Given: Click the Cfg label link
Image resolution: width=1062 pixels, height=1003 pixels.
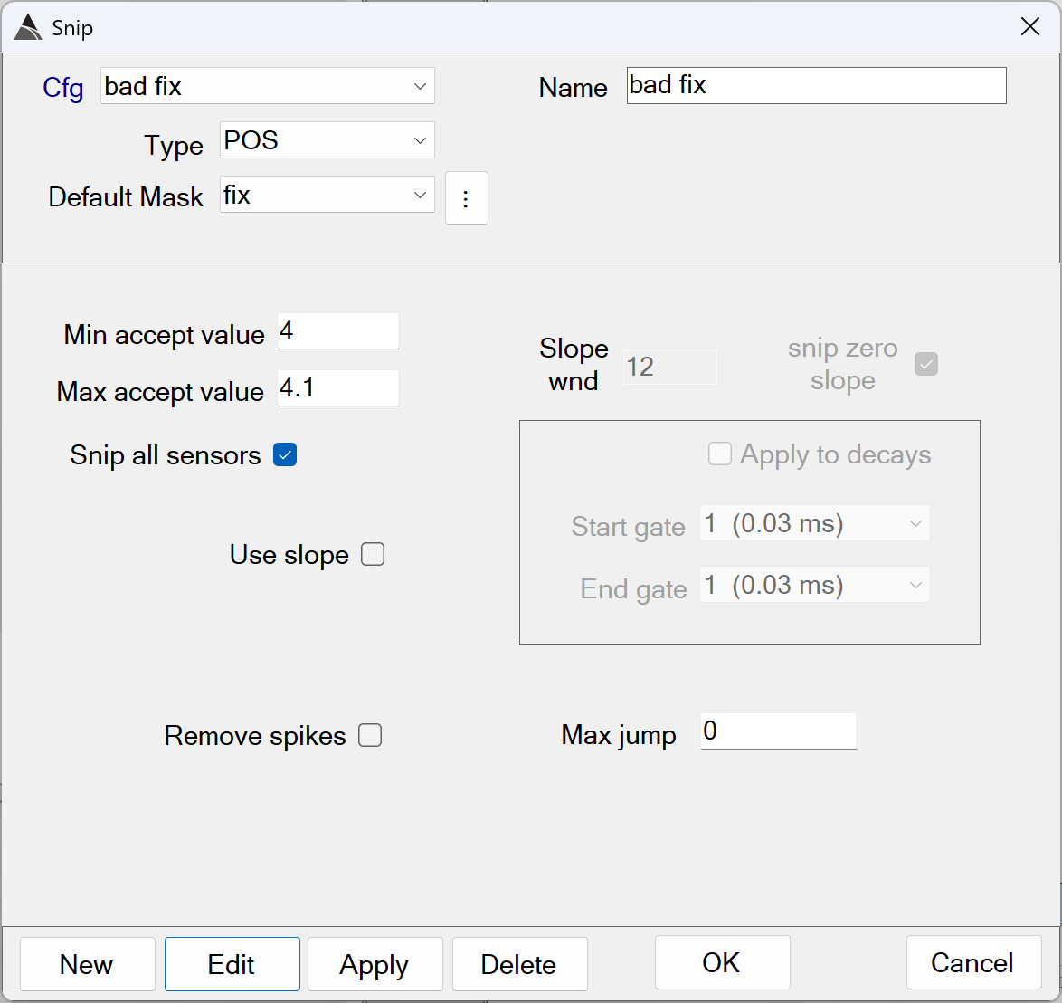Looking at the screenshot, I should (x=62, y=88).
